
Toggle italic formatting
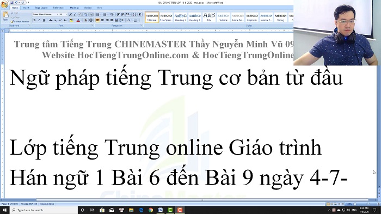coord(39,20)
